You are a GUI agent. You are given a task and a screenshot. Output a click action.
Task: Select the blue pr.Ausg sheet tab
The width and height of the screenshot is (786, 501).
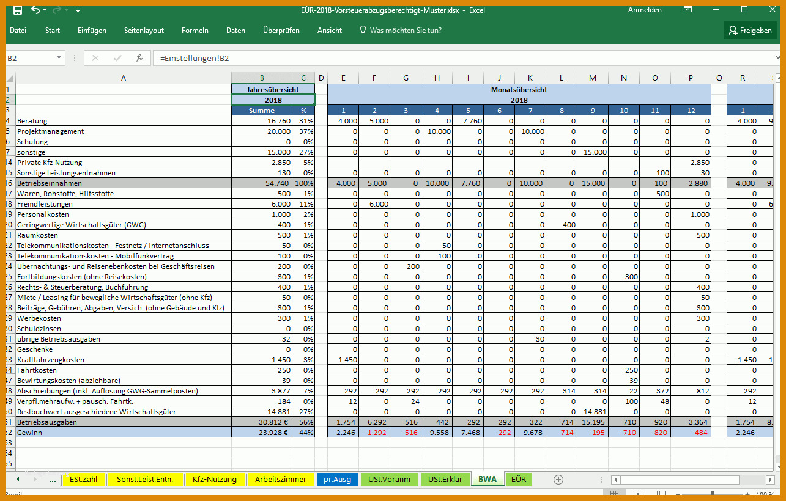pos(338,480)
